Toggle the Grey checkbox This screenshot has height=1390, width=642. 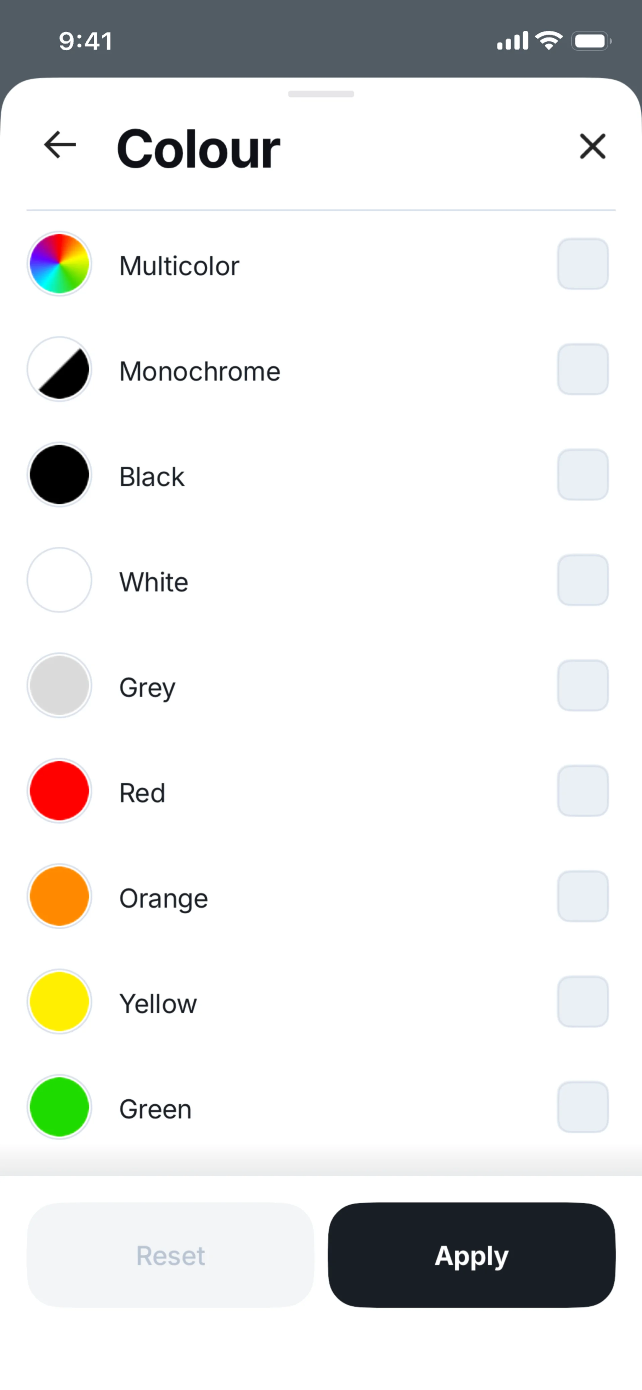[x=583, y=686]
